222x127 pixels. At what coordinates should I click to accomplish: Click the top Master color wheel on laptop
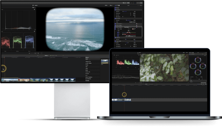pos(198,60)
